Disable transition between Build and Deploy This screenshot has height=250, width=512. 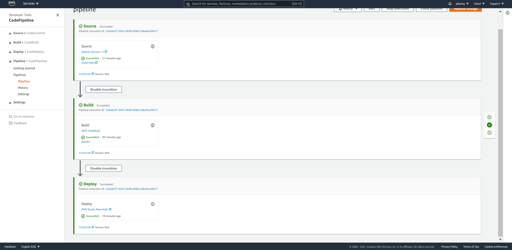104,168
